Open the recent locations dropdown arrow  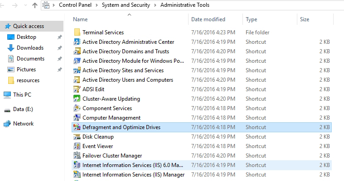point(25,5)
